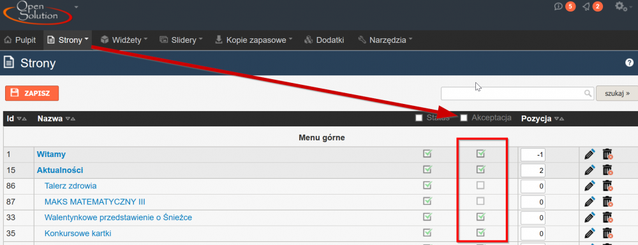The width and height of the screenshot is (638, 245).
Task: Open the Kopie zapasowe menu
Action: [253, 40]
